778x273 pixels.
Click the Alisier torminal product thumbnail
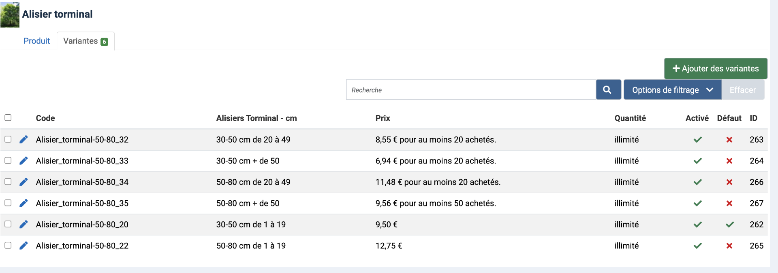pos(10,15)
